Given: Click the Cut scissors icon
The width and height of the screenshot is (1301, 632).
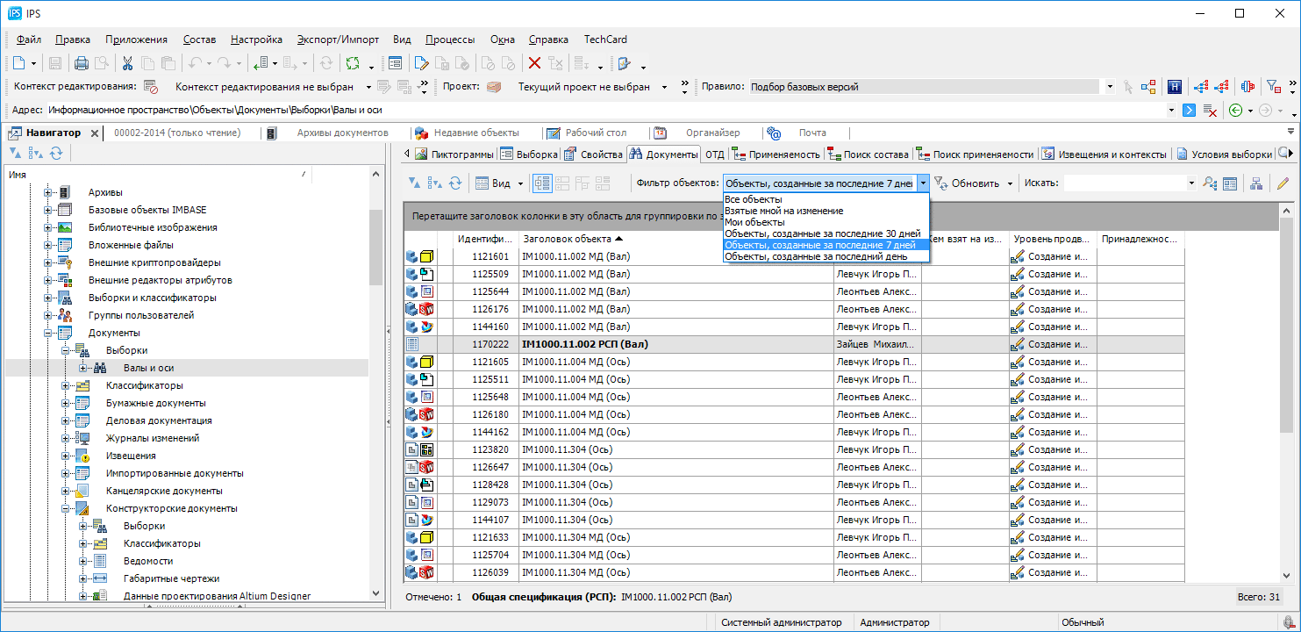Looking at the screenshot, I should 127,63.
